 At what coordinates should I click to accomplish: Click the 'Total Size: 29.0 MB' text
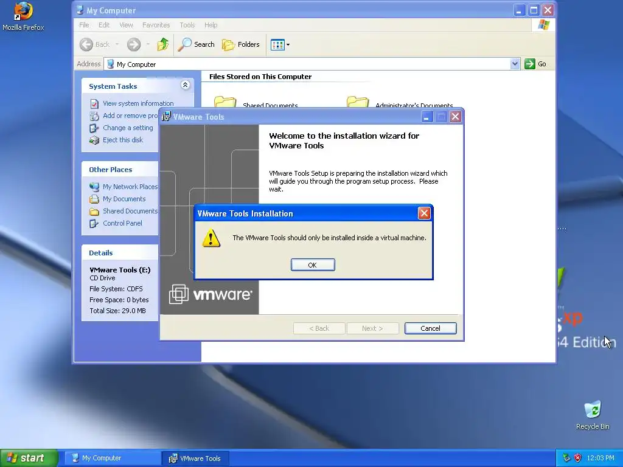(117, 311)
